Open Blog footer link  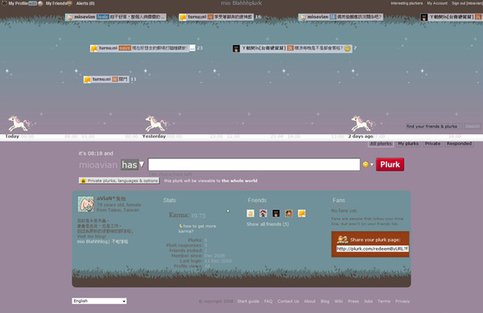325,301
